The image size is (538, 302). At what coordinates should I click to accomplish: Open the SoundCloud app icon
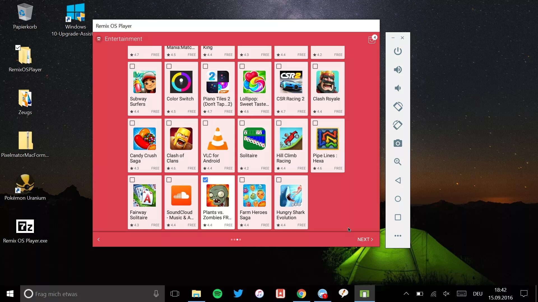pos(181,195)
